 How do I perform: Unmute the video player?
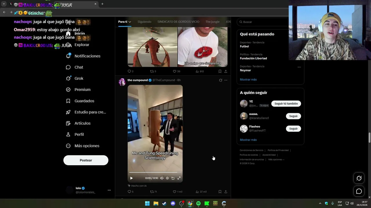(162, 178)
